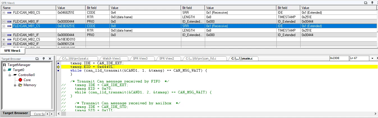Click the red Core stop icon
This screenshot has height=118, width=378.
(x=20, y=80)
